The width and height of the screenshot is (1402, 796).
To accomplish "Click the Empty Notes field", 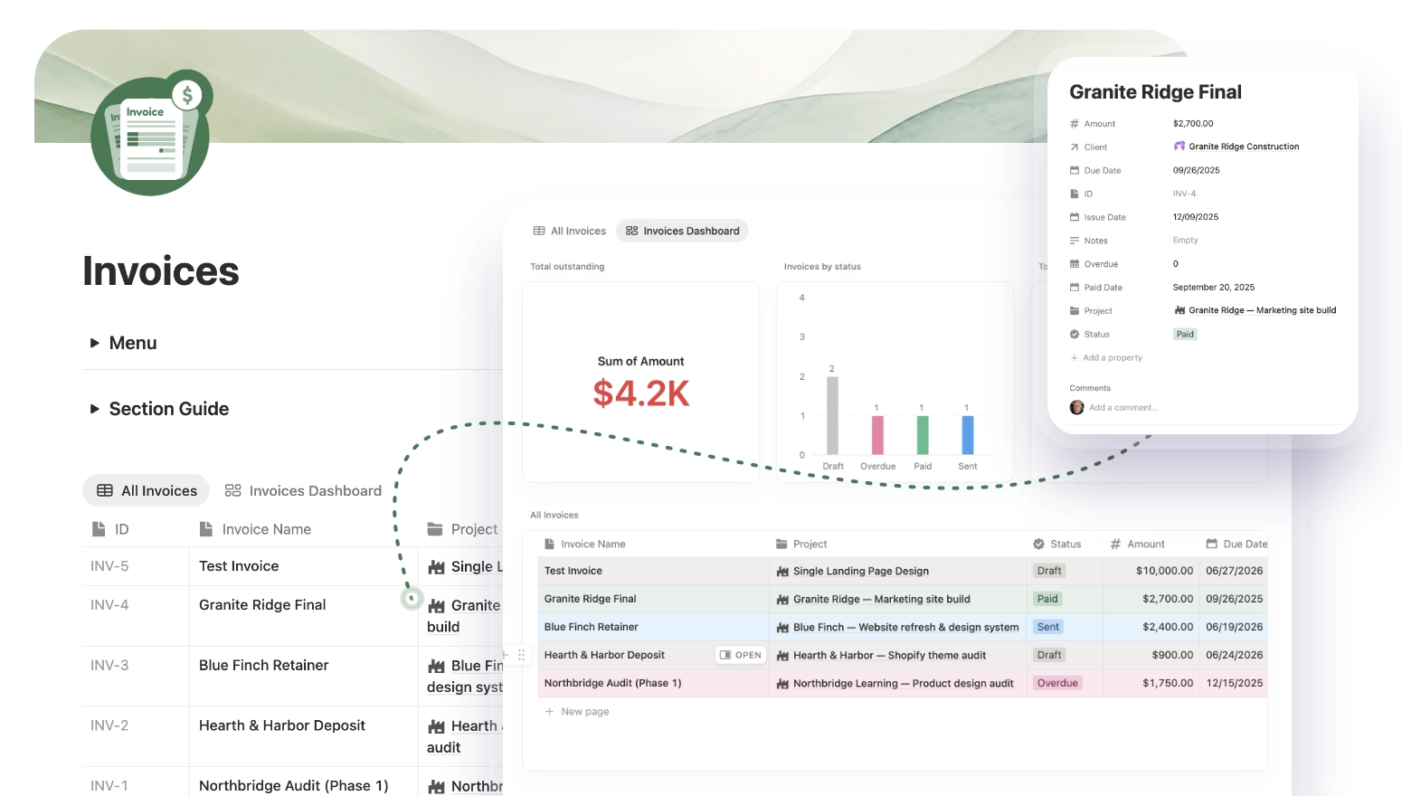I will pyautogui.click(x=1185, y=241).
